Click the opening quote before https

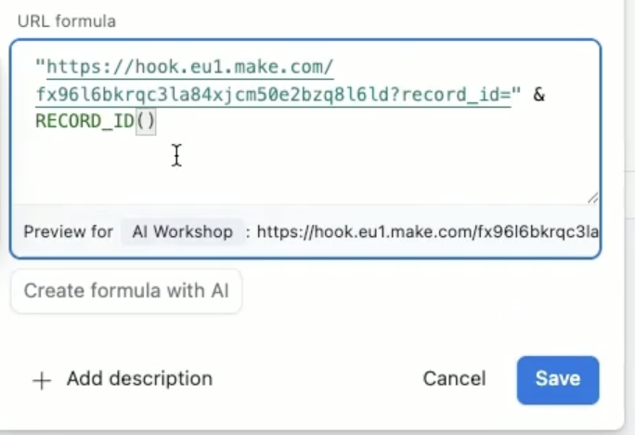click(40, 68)
